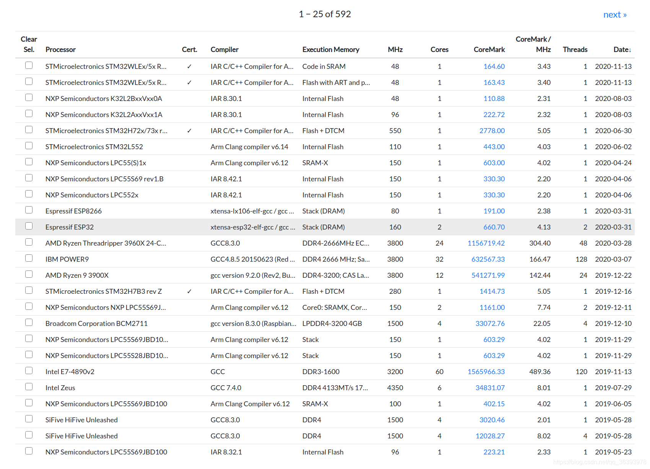Open the 1161.00 CoreMark score link
The image size is (650, 469).
click(x=492, y=307)
